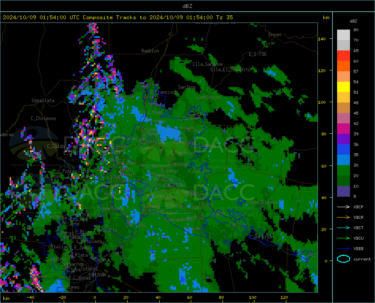
Task: Pick the bright green 20-30 dBZ color band
Action: click(343, 170)
